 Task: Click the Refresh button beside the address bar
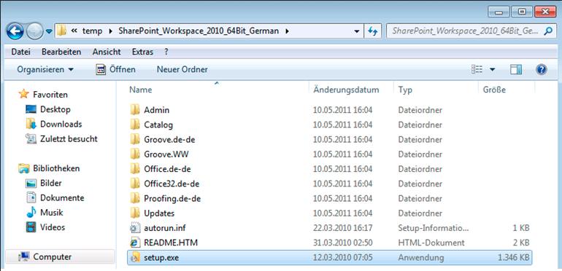pyautogui.click(x=373, y=31)
